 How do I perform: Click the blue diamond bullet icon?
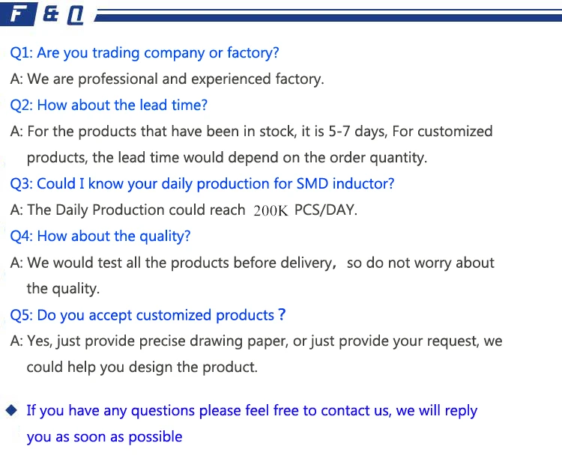click(11, 410)
